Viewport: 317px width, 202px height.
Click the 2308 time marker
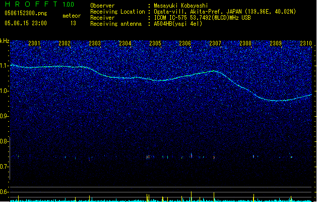point(245,43)
